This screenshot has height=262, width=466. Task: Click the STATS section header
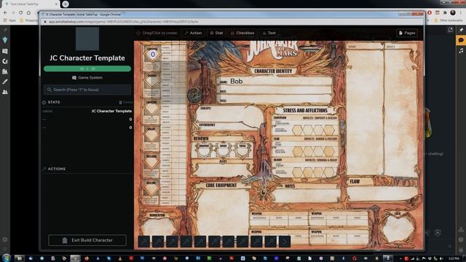(54, 102)
